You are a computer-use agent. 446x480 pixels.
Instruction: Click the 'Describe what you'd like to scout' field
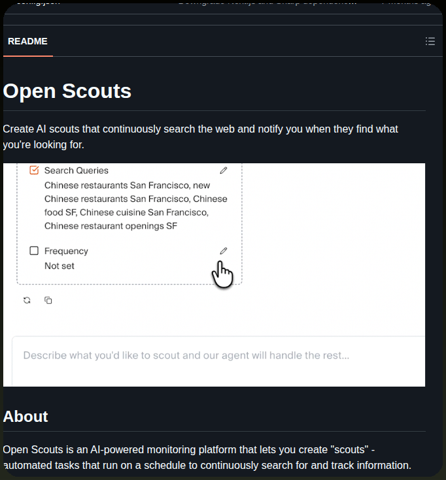(x=218, y=361)
